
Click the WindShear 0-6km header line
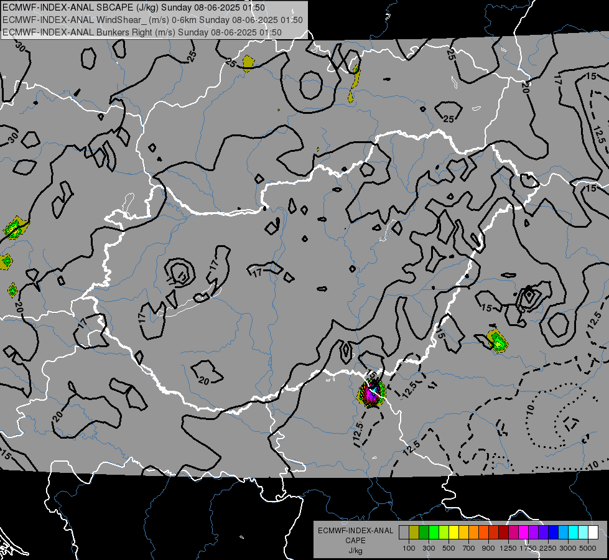pyautogui.click(x=152, y=20)
